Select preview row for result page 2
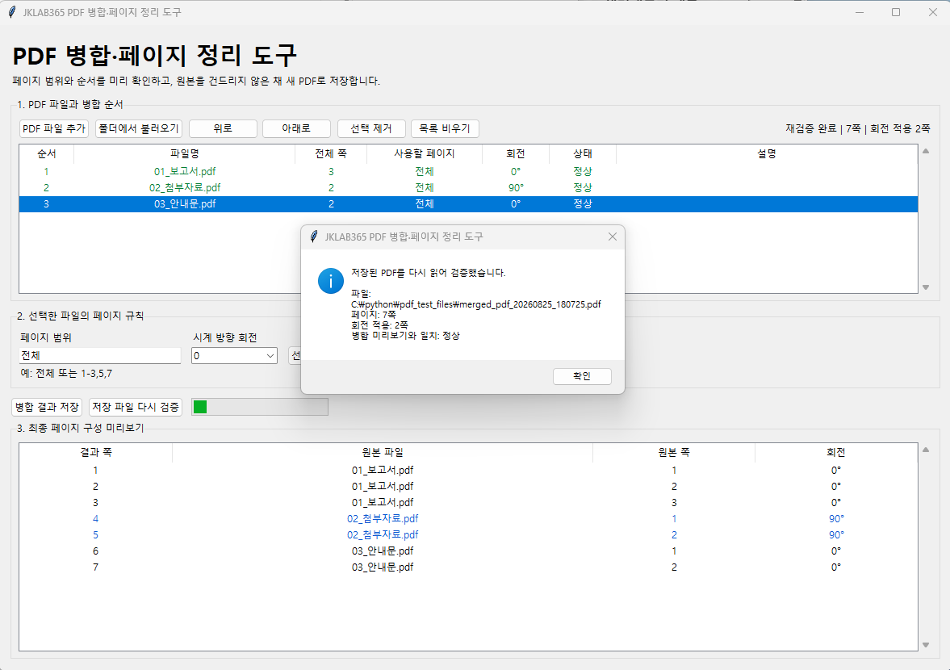 pyautogui.click(x=468, y=487)
